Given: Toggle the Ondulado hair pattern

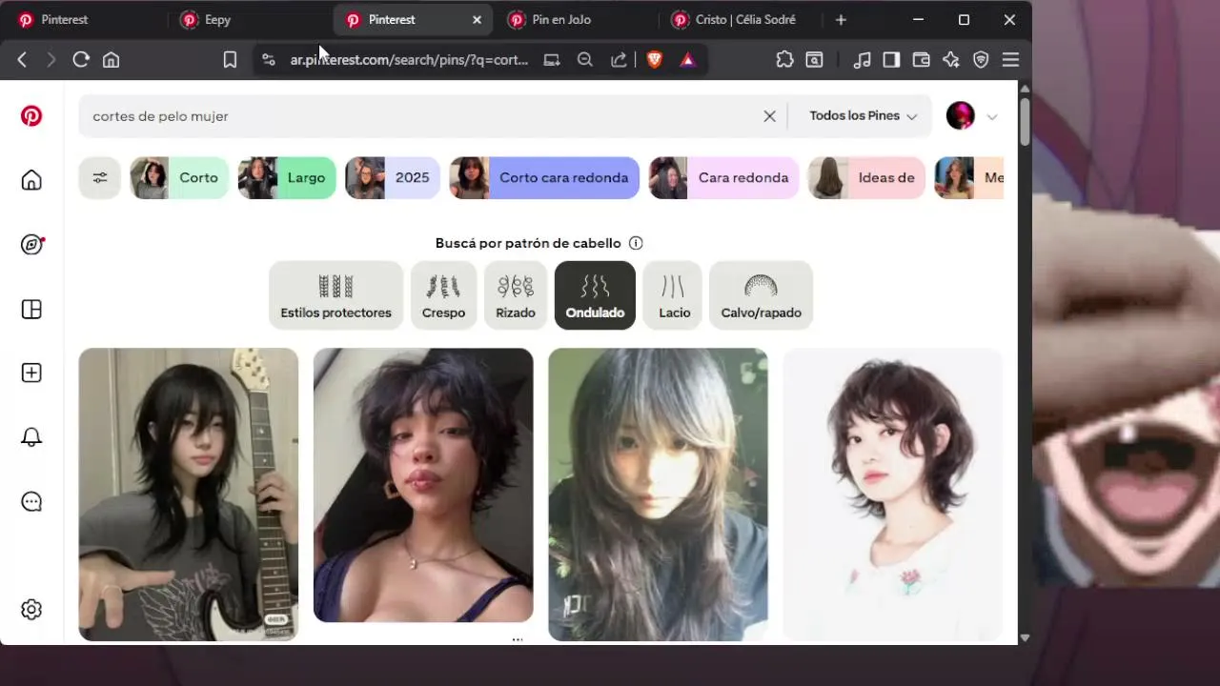Looking at the screenshot, I should (595, 295).
